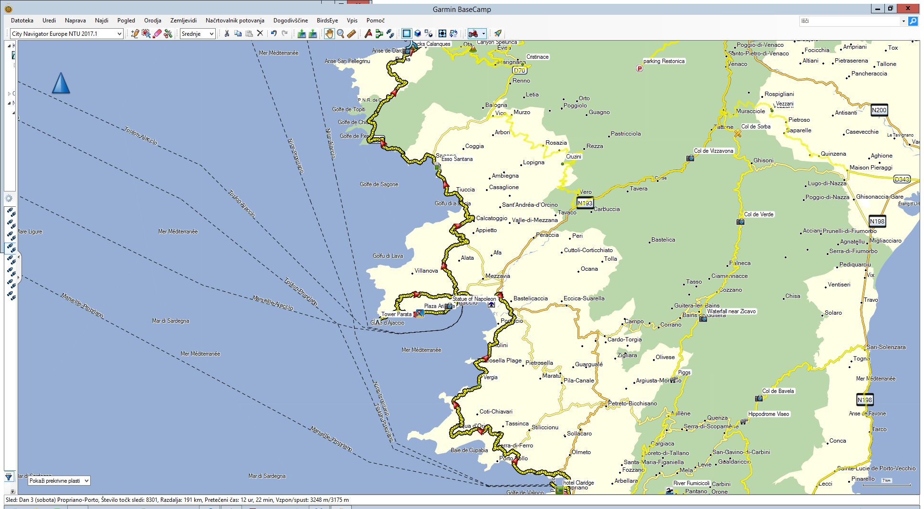Toggle the 3D map view button
Screen dimensions: 924x509
(418, 33)
